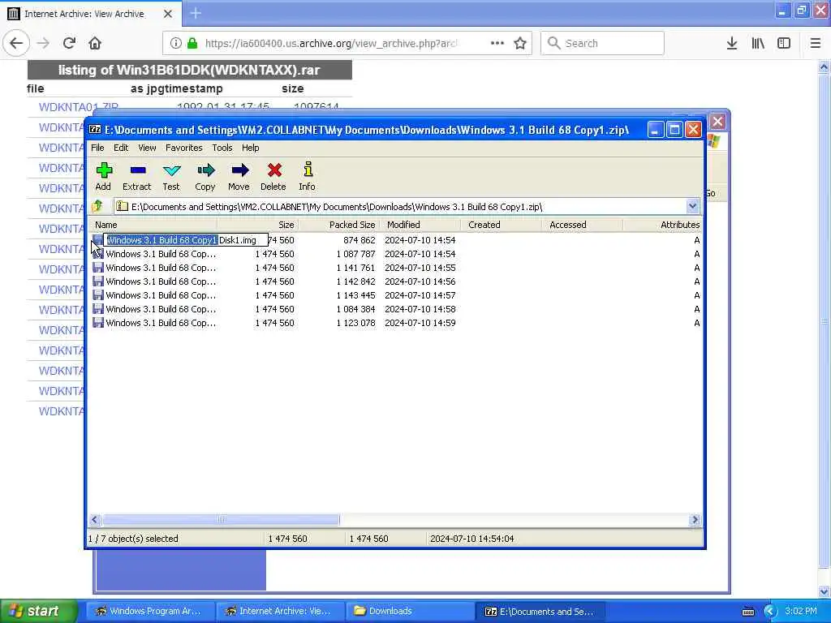Bookmark this page with star icon
Image resolution: width=831 pixels, height=623 pixels.
tap(520, 43)
